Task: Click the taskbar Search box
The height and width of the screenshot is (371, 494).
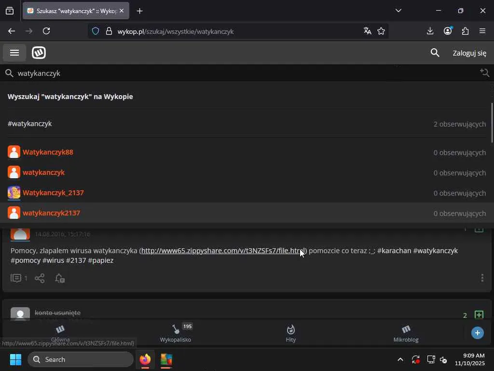Action: tap(81, 359)
